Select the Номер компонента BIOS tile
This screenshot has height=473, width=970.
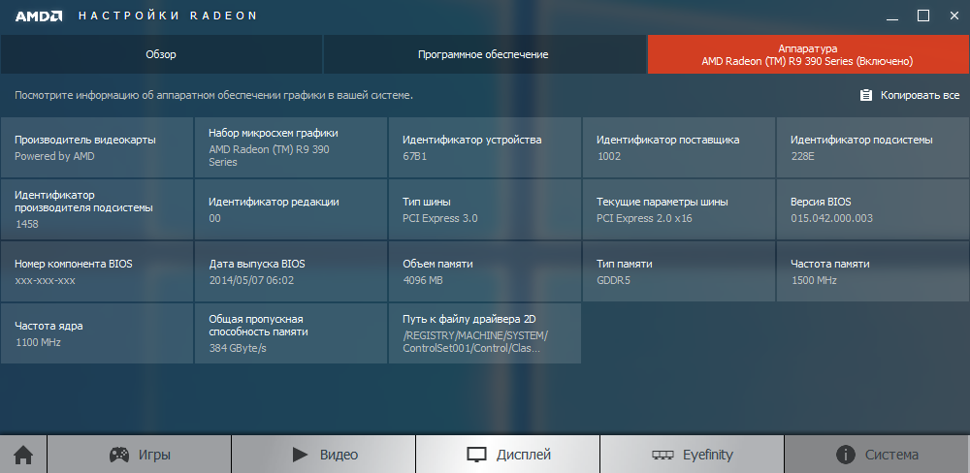click(x=96, y=271)
